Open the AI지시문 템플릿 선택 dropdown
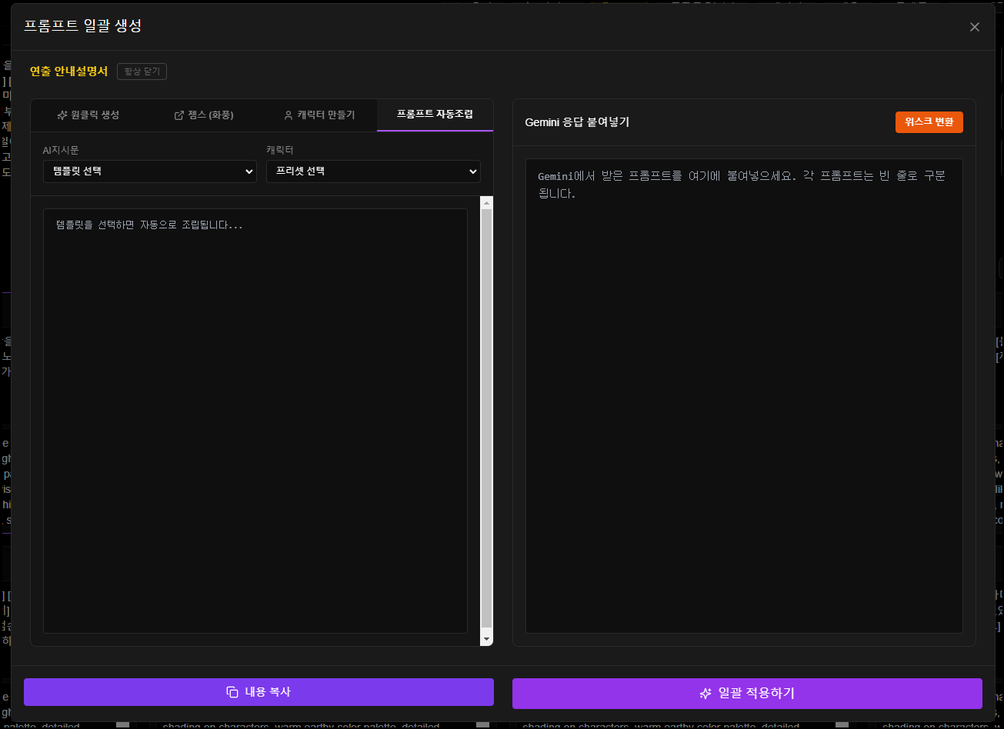 point(149,171)
